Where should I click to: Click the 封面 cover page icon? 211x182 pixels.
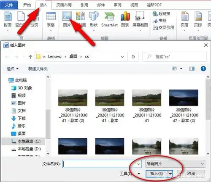coord(8,16)
